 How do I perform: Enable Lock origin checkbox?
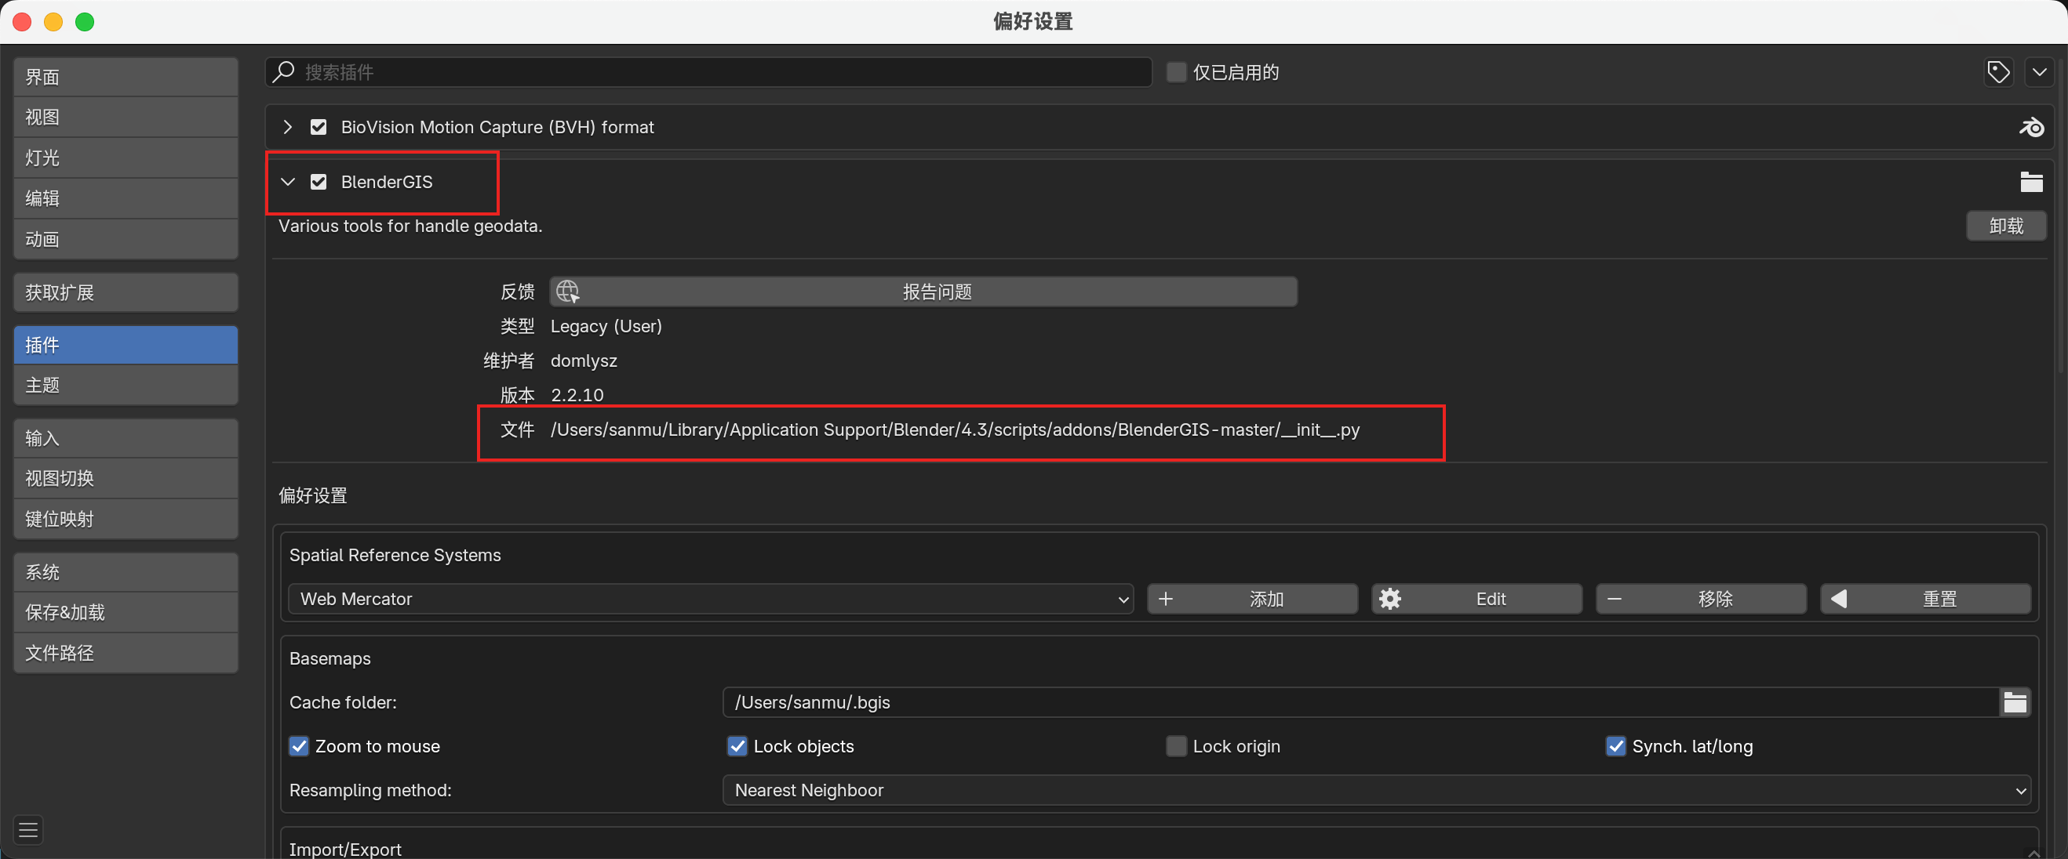[x=1175, y=746]
